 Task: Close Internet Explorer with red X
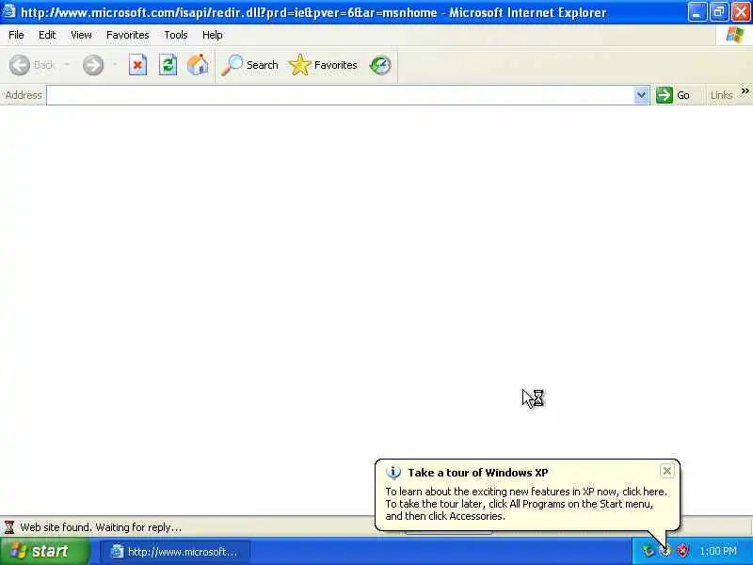(x=741, y=12)
